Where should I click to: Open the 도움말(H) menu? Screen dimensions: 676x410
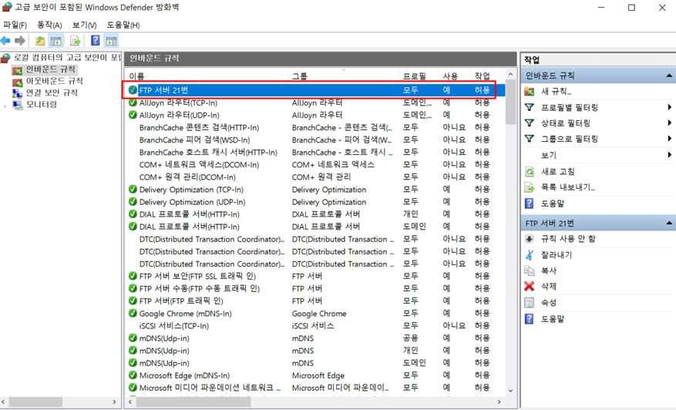123,25
